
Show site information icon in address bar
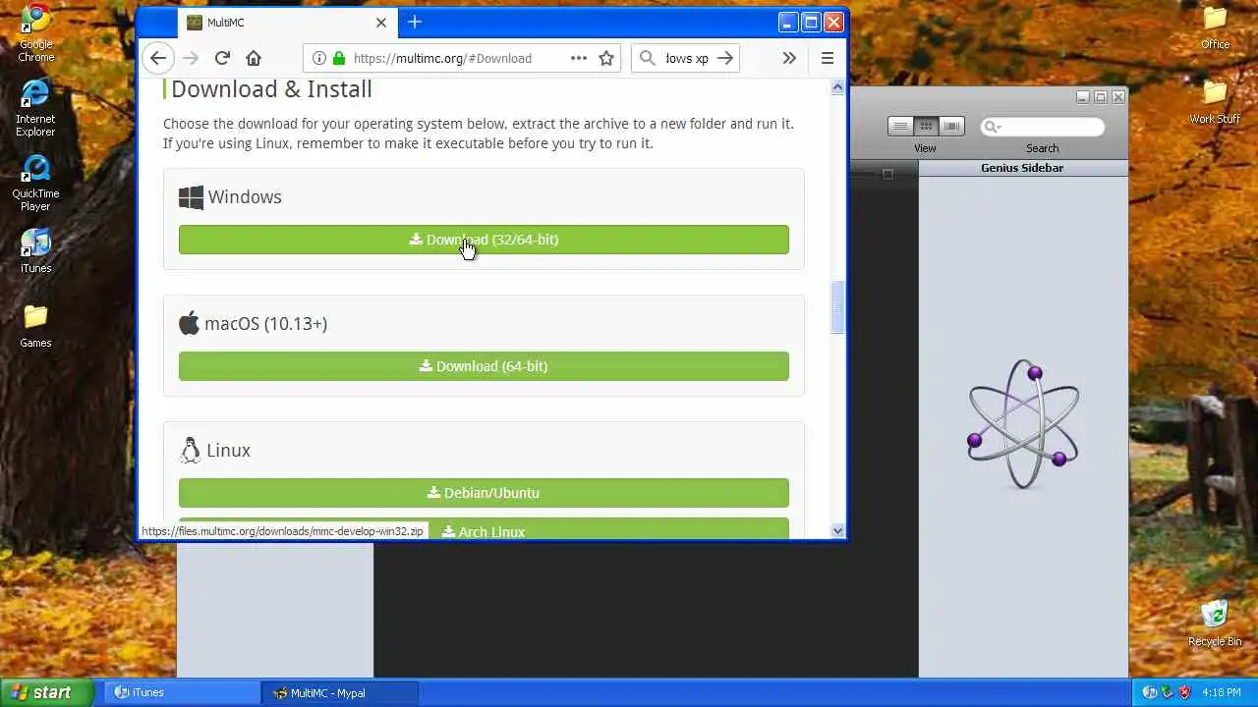[318, 58]
